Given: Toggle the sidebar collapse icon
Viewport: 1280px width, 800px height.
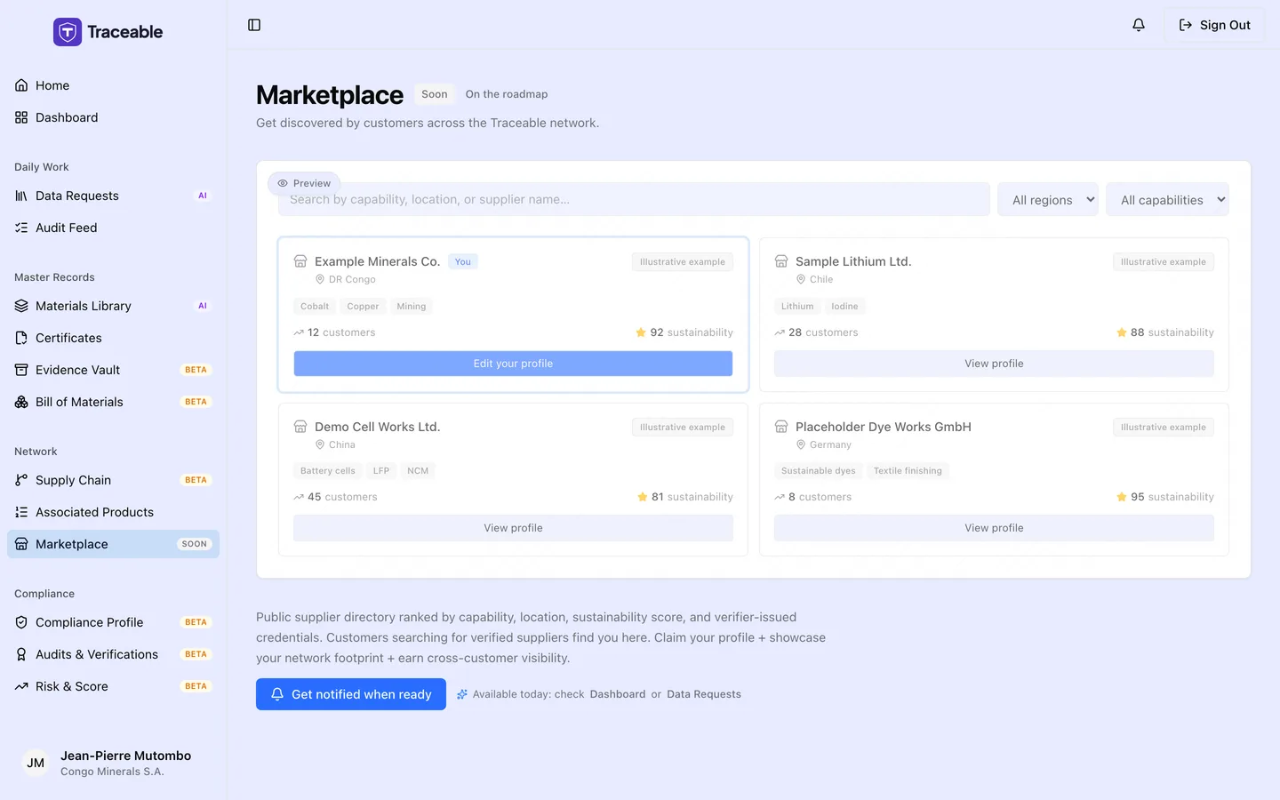Looking at the screenshot, I should click(254, 25).
